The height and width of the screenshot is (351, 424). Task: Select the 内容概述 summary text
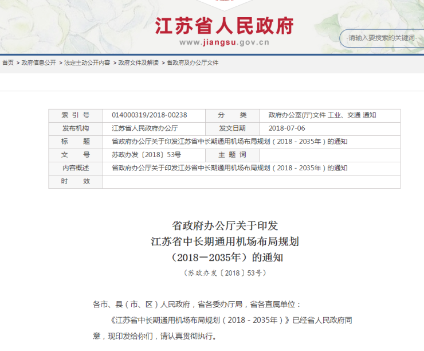pyautogui.click(x=230, y=168)
